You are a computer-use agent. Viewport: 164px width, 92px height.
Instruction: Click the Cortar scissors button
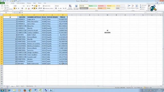6,5
